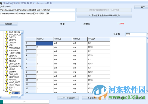Click the MDSYS user icon
The image size is (148, 104).
coord(7,69)
